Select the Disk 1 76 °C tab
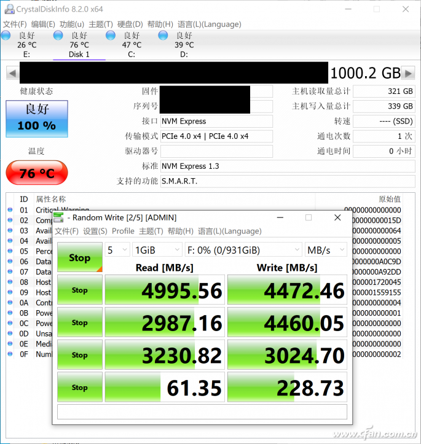This screenshot has width=421, height=444. [x=79, y=45]
